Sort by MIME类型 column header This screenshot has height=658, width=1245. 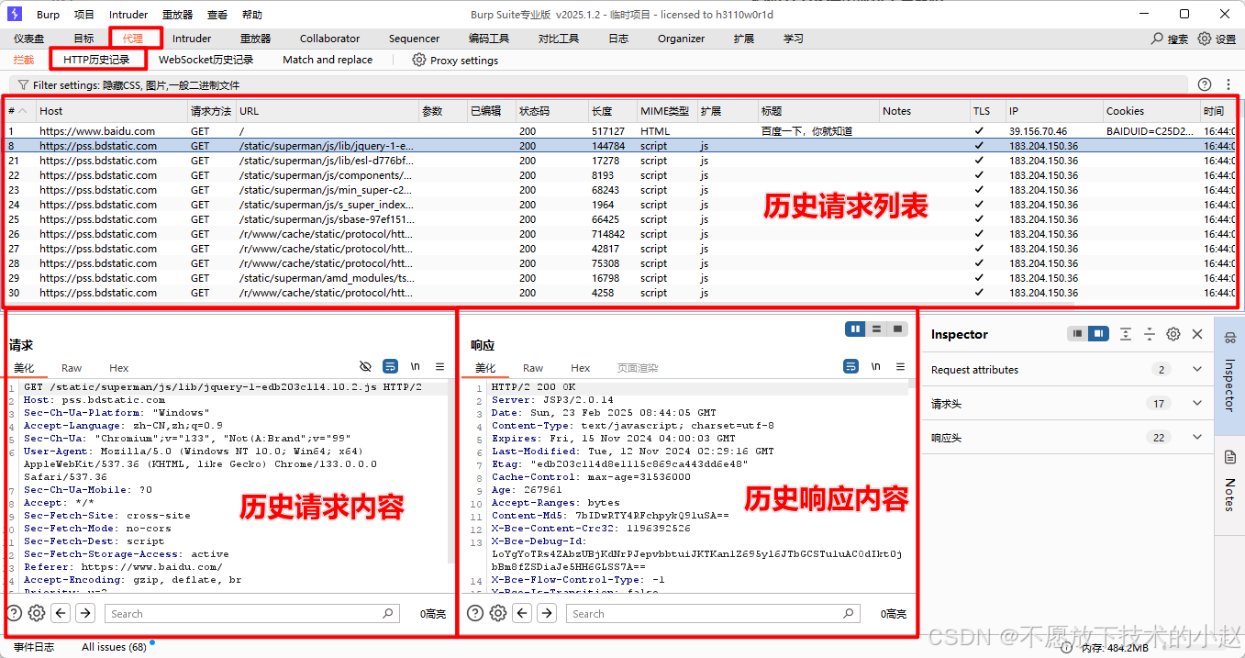[665, 111]
